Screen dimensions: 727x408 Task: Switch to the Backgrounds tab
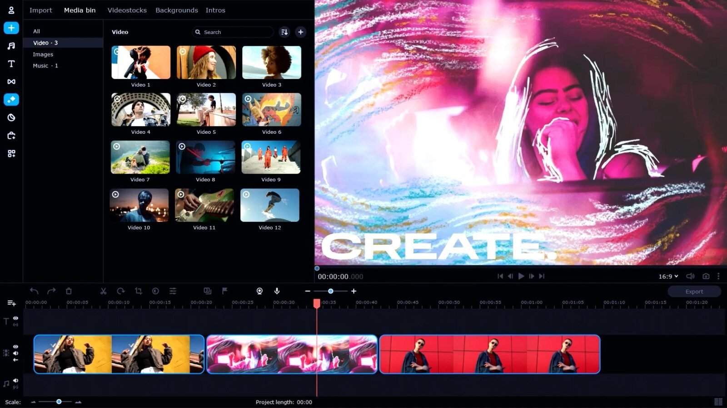tap(176, 10)
